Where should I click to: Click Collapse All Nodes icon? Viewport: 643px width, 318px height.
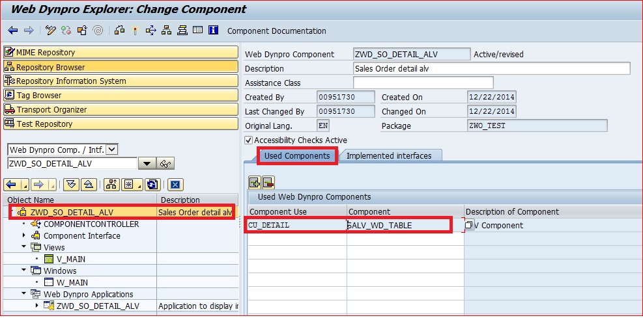pos(89,185)
